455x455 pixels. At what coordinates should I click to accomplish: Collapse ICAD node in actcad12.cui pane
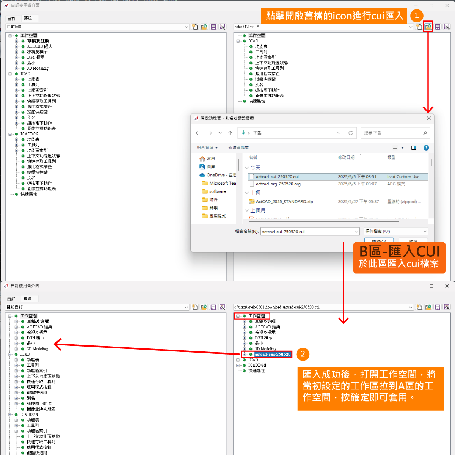click(238, 41)
